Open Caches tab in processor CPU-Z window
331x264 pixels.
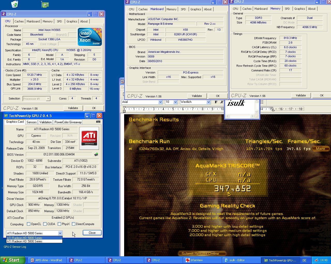click(19, 21)
